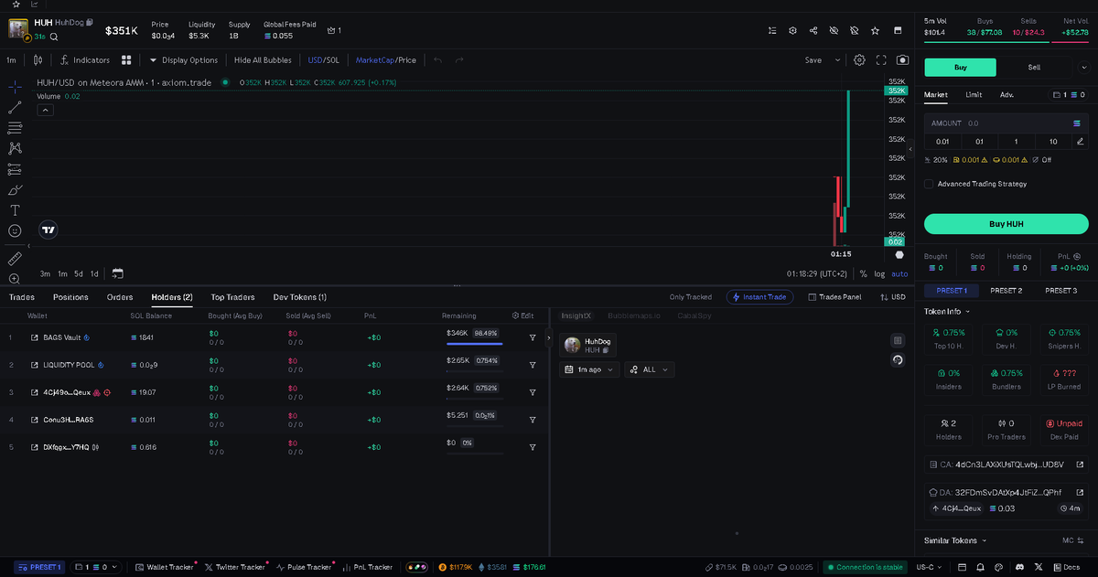Toggle Only Tracked filter
Viewport: 1098px width, 577px height.
point(690,297)
